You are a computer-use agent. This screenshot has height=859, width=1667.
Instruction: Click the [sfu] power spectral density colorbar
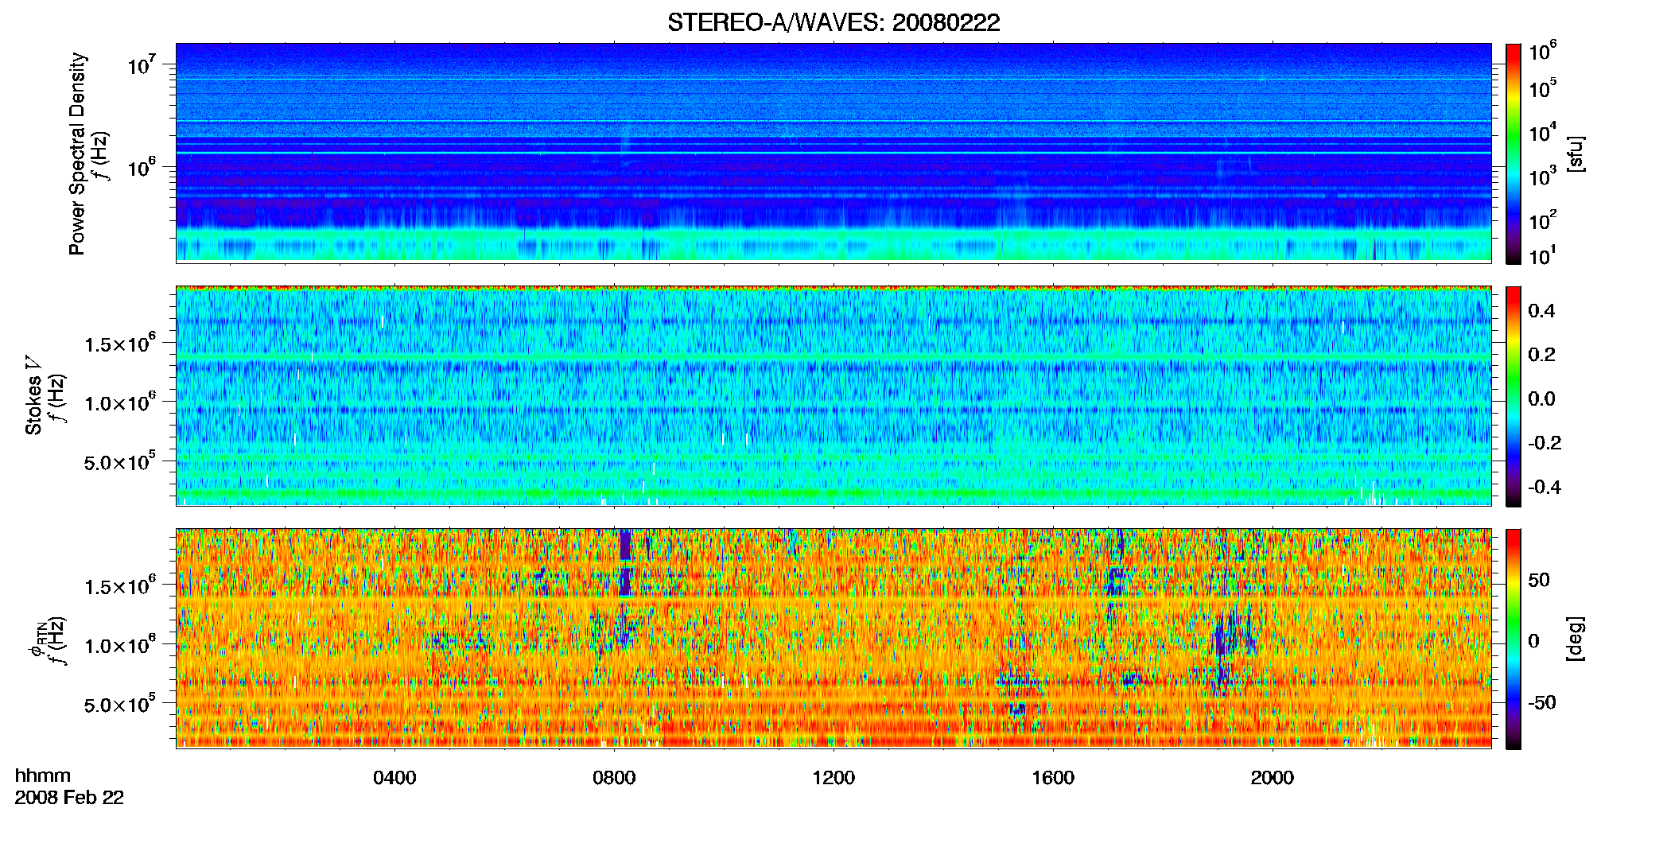coord(1514,154)
